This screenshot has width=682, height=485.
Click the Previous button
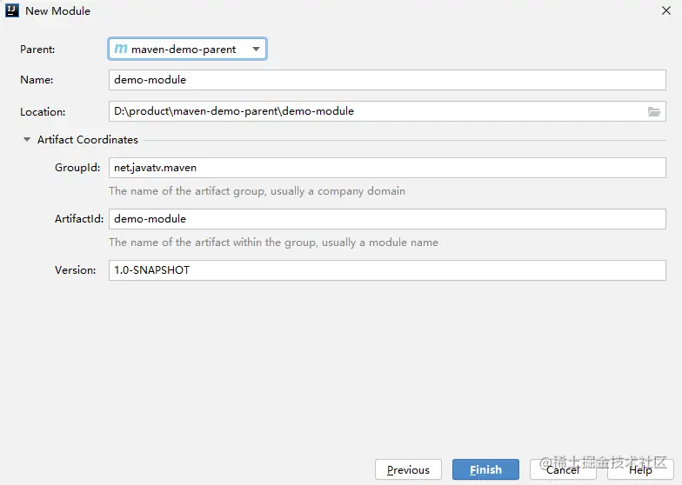[x=408, y=469]
